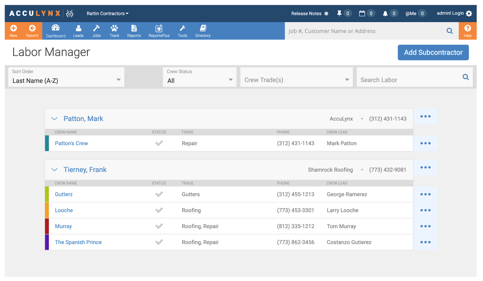
Task: Open the Release Notes link
Action: tap(306, 14)
